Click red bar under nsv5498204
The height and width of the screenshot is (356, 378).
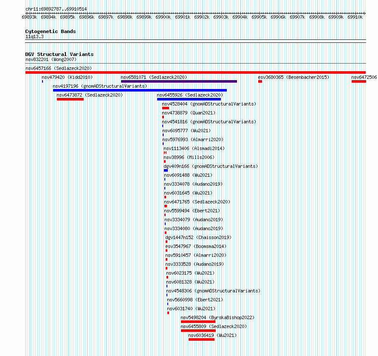pyautogui.click(x=198, y=322)
